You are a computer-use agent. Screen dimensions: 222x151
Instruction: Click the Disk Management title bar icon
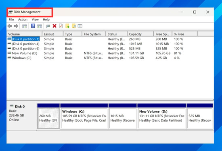click(10, 12)
